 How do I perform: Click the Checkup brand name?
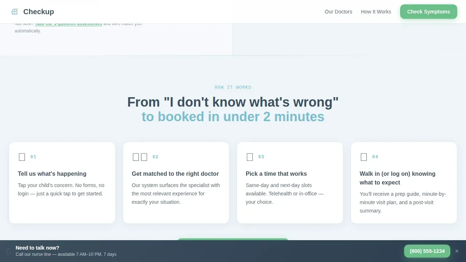click(39, 12)
